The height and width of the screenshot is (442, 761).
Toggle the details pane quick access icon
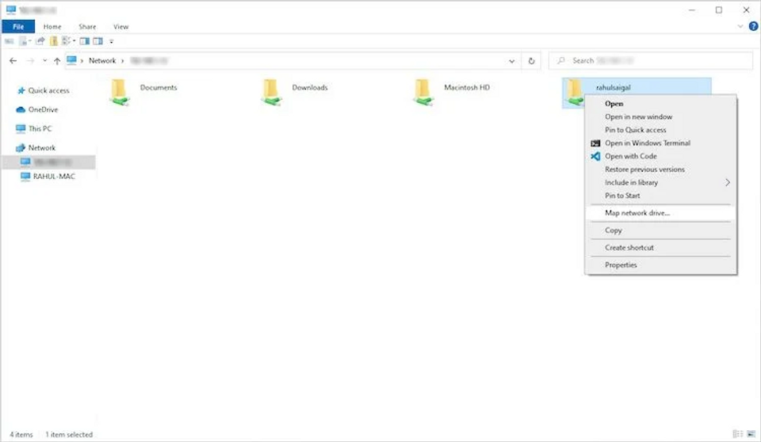98,41
